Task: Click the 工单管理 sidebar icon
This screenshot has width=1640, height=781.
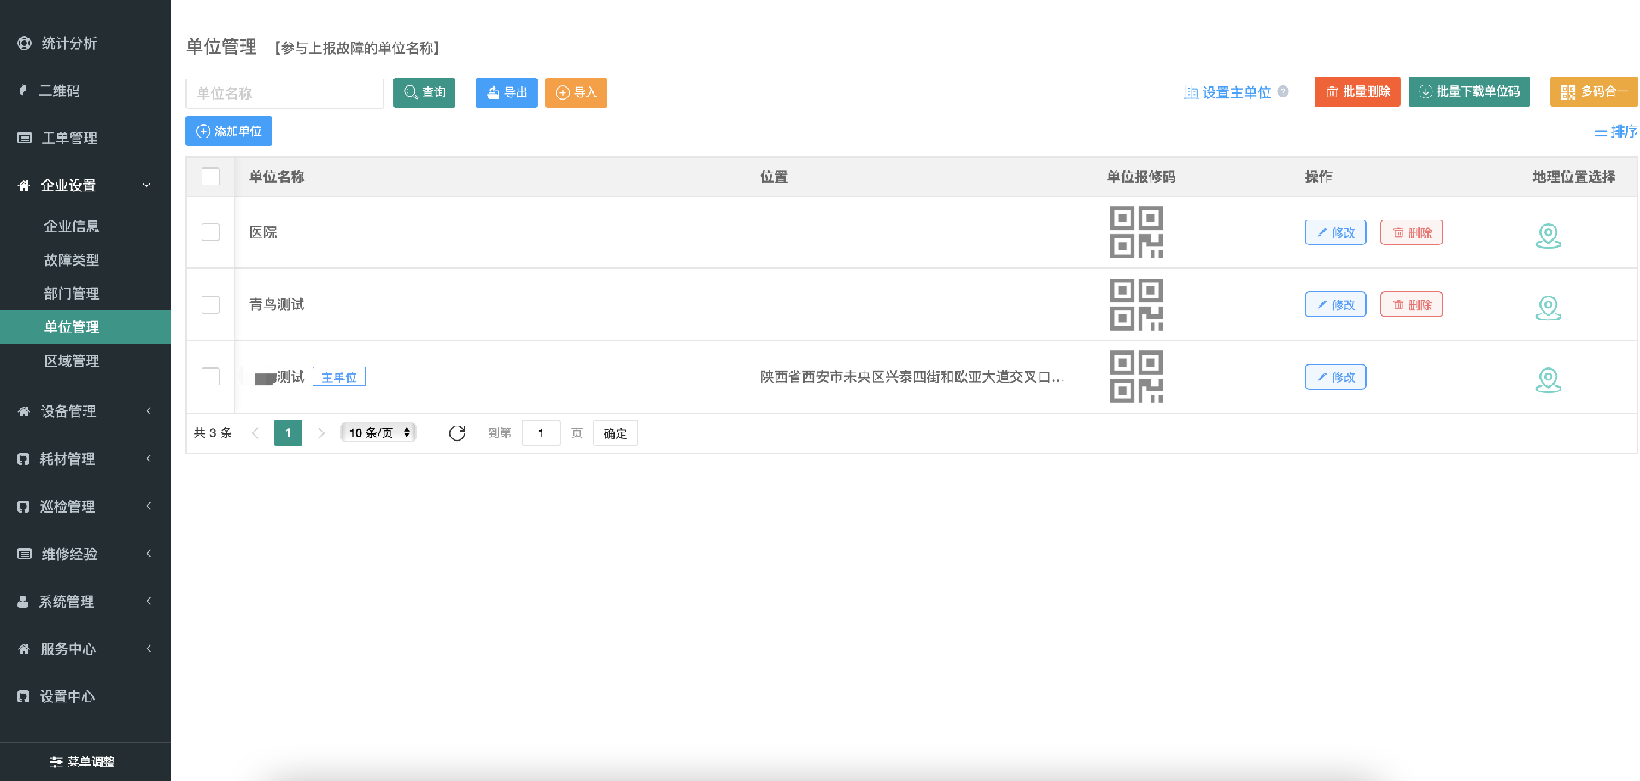Action: (24, 138)
